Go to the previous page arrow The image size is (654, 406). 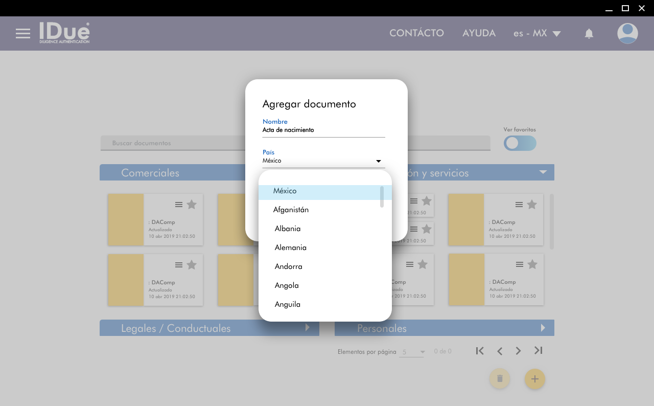pyautogui.click(x=500, y=351)
